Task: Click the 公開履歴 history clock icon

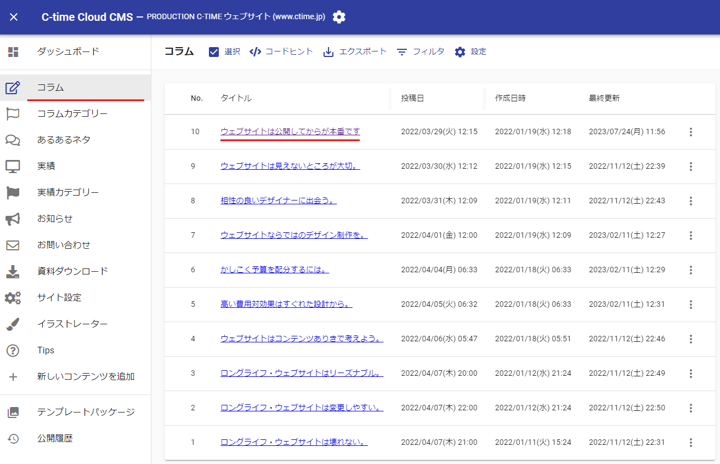Action: [13, 439]
